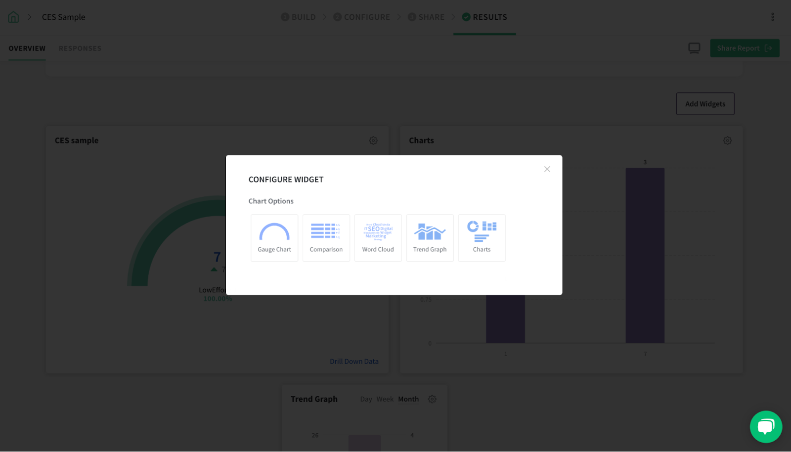Image resolution: width=791 pixels, height=452 pixels.
Task: Click the Add Widgets button
Action: tap(705, 104)
